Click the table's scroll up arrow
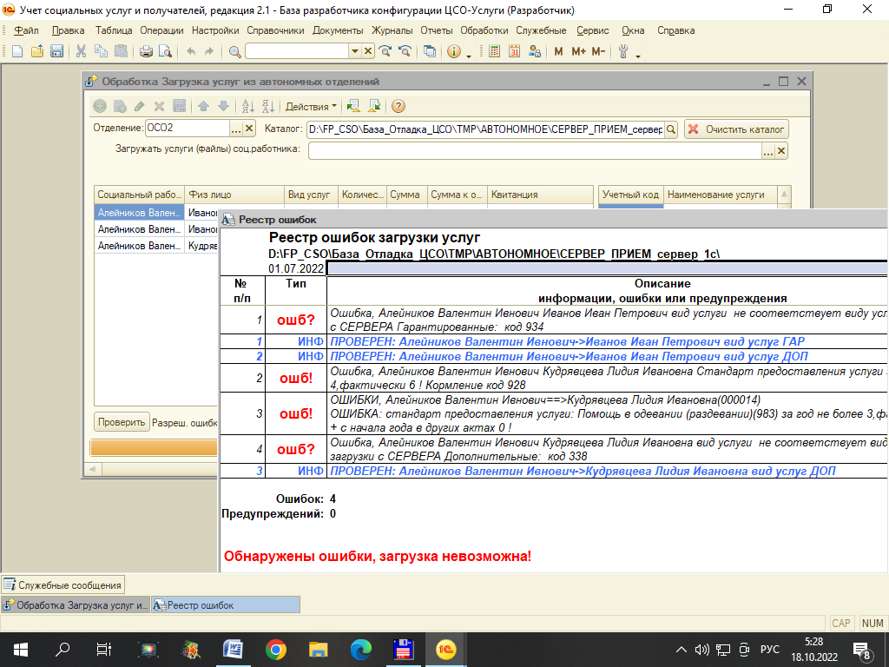Screen dimensions: 889x667 point(784,195)
